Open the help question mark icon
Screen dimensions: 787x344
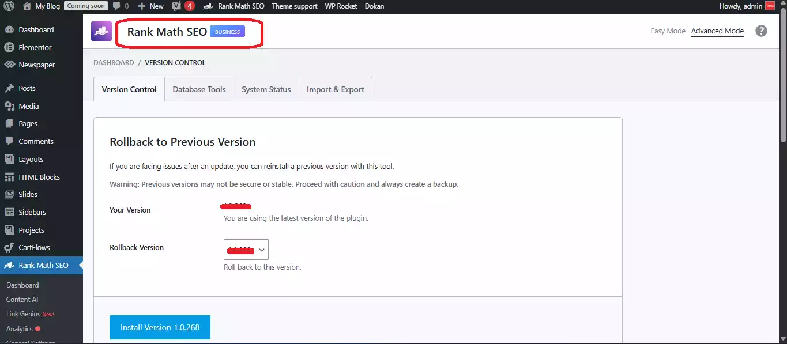click(762, 31)
